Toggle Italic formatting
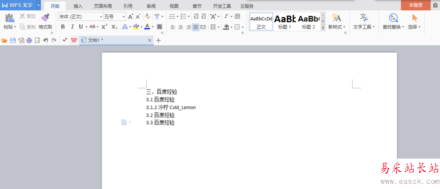This screenshot has height=189, width=440. [x=72, y=26]
